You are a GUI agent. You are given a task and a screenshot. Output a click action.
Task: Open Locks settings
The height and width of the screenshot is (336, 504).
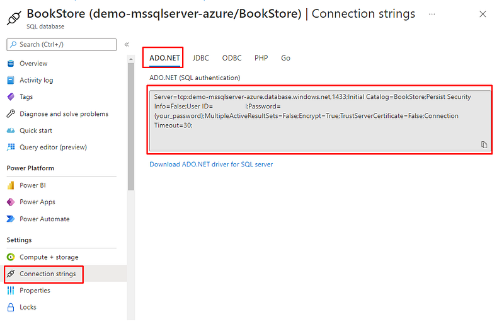[28, 307]
